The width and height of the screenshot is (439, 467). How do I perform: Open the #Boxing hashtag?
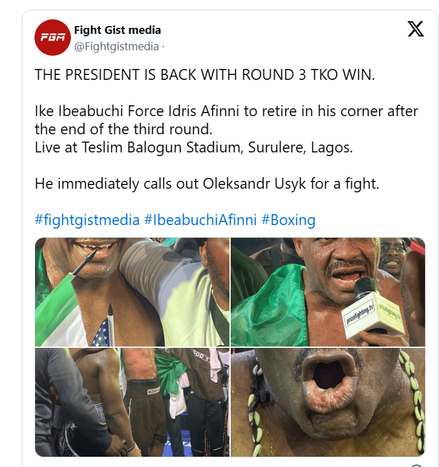(288, 220)
